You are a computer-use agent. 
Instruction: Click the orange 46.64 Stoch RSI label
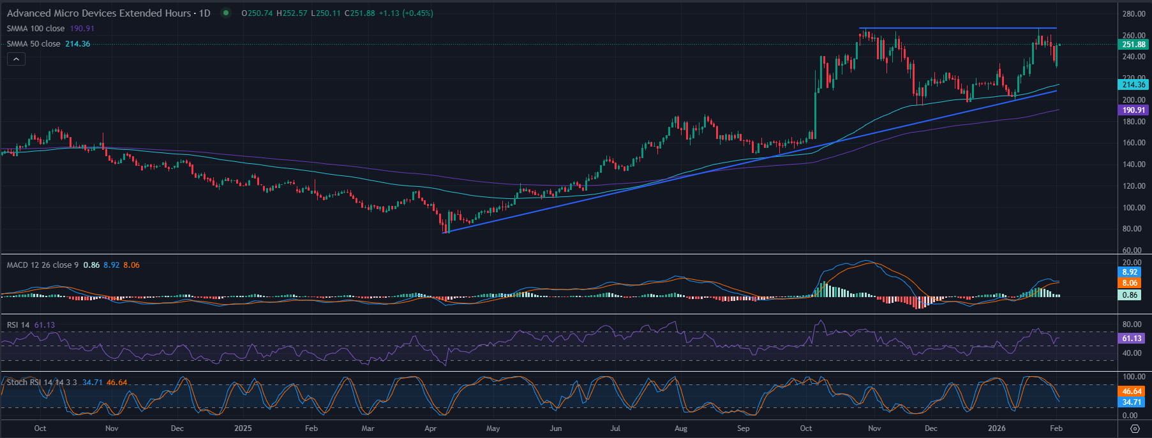click(x=1132, y=391)
